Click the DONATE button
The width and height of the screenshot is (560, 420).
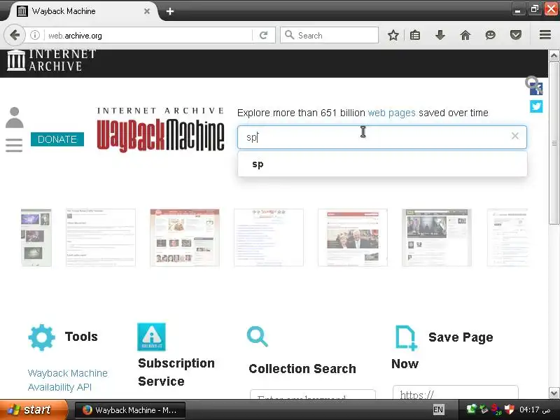(57, 139)
